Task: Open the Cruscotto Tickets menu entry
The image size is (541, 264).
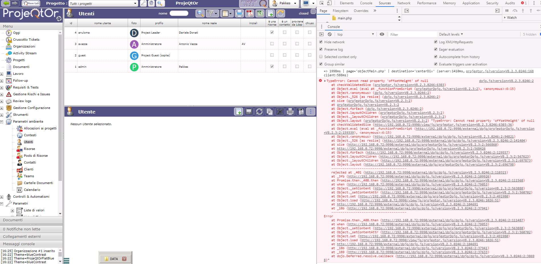Action: pos(26,40)
